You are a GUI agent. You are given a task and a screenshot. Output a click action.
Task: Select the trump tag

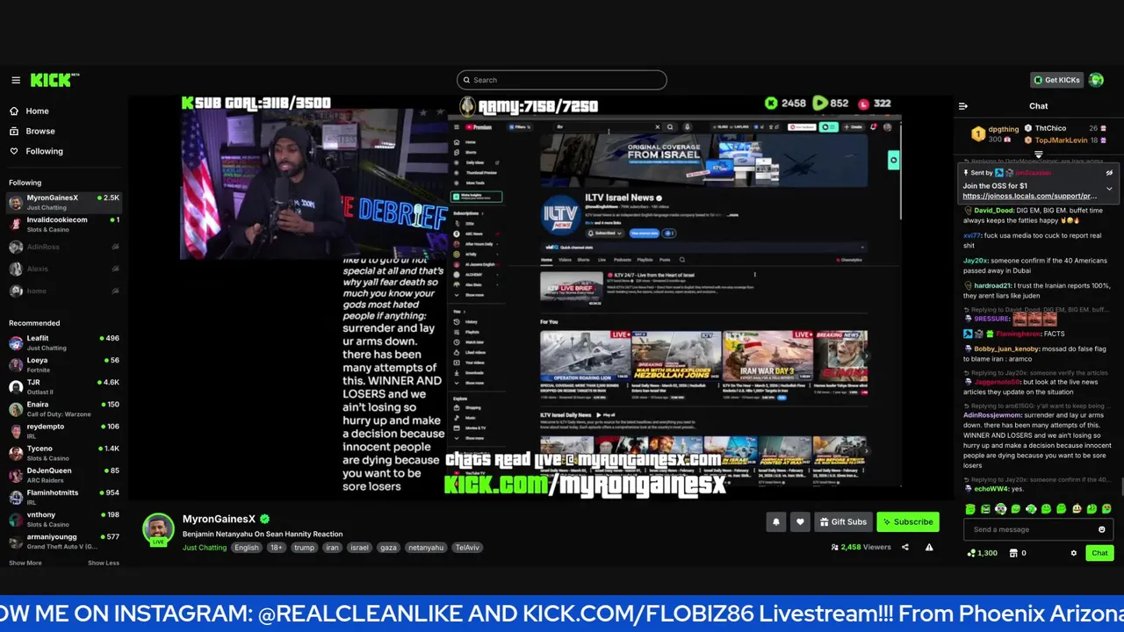pos(304,548)
